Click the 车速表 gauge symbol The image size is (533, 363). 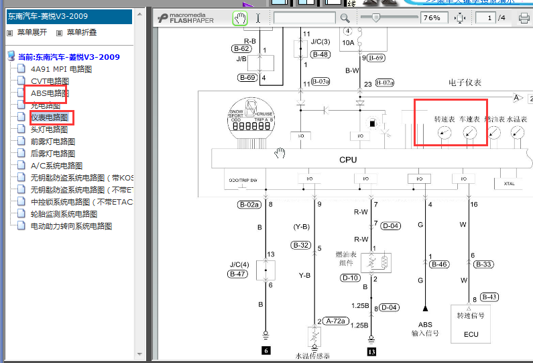click(x=470, y=133)
